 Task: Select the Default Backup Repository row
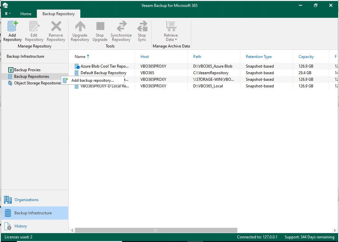point(204,73)
